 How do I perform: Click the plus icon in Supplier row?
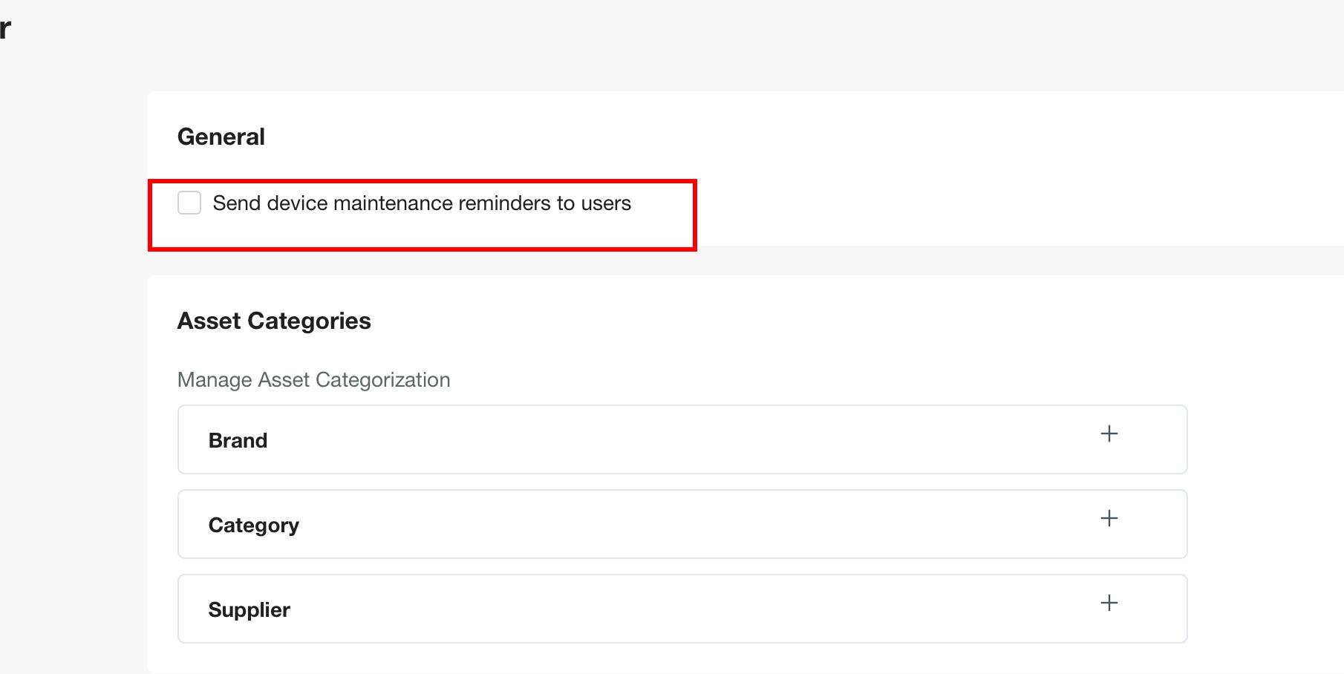[x=1109, y=603]
